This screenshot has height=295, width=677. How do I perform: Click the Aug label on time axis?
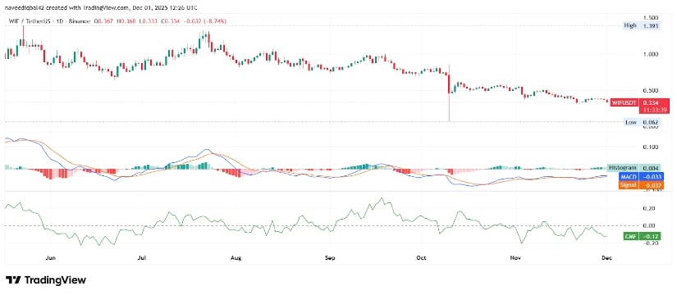[x=236, y=258]
